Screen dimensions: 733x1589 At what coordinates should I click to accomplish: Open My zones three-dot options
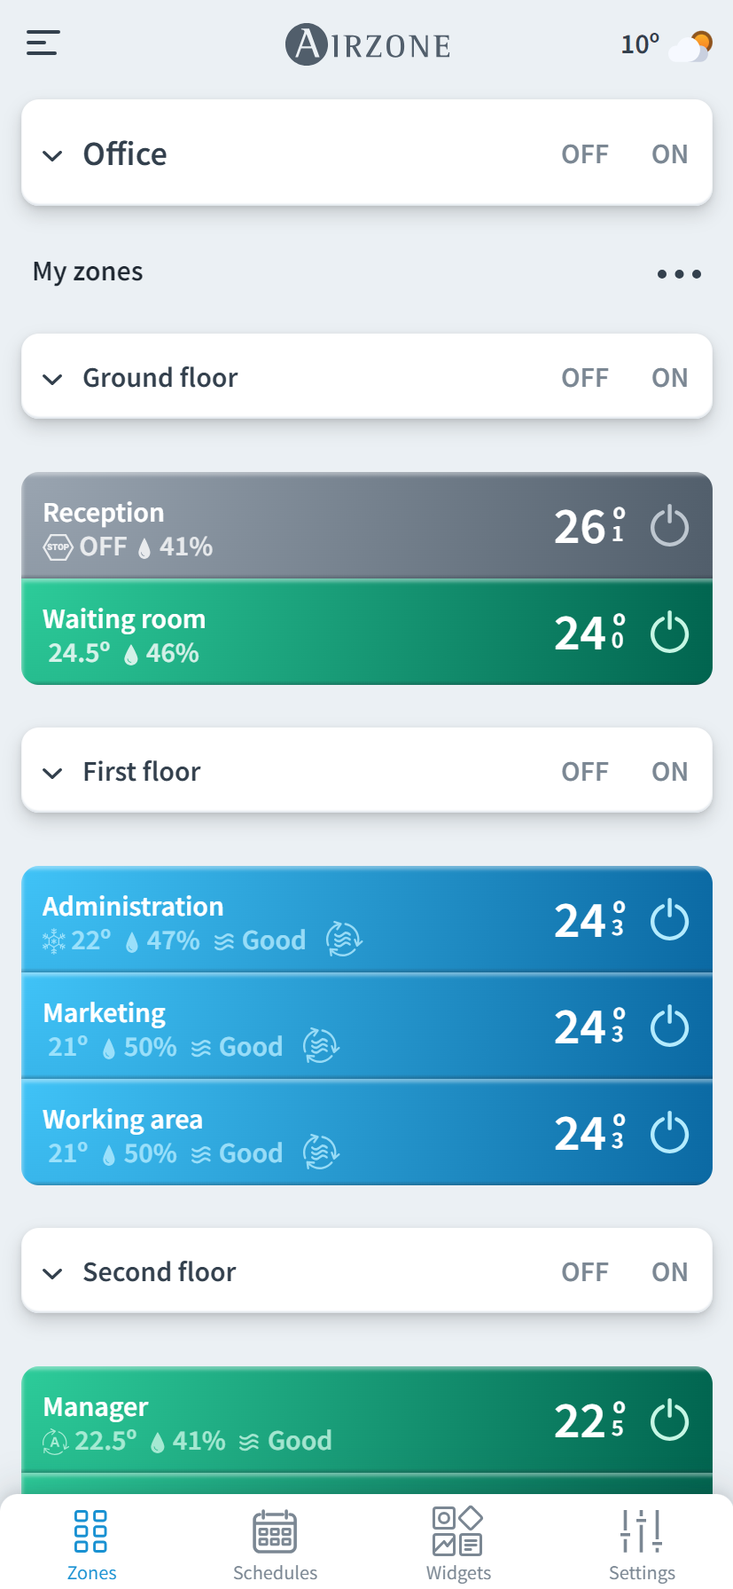click(679, 274)
